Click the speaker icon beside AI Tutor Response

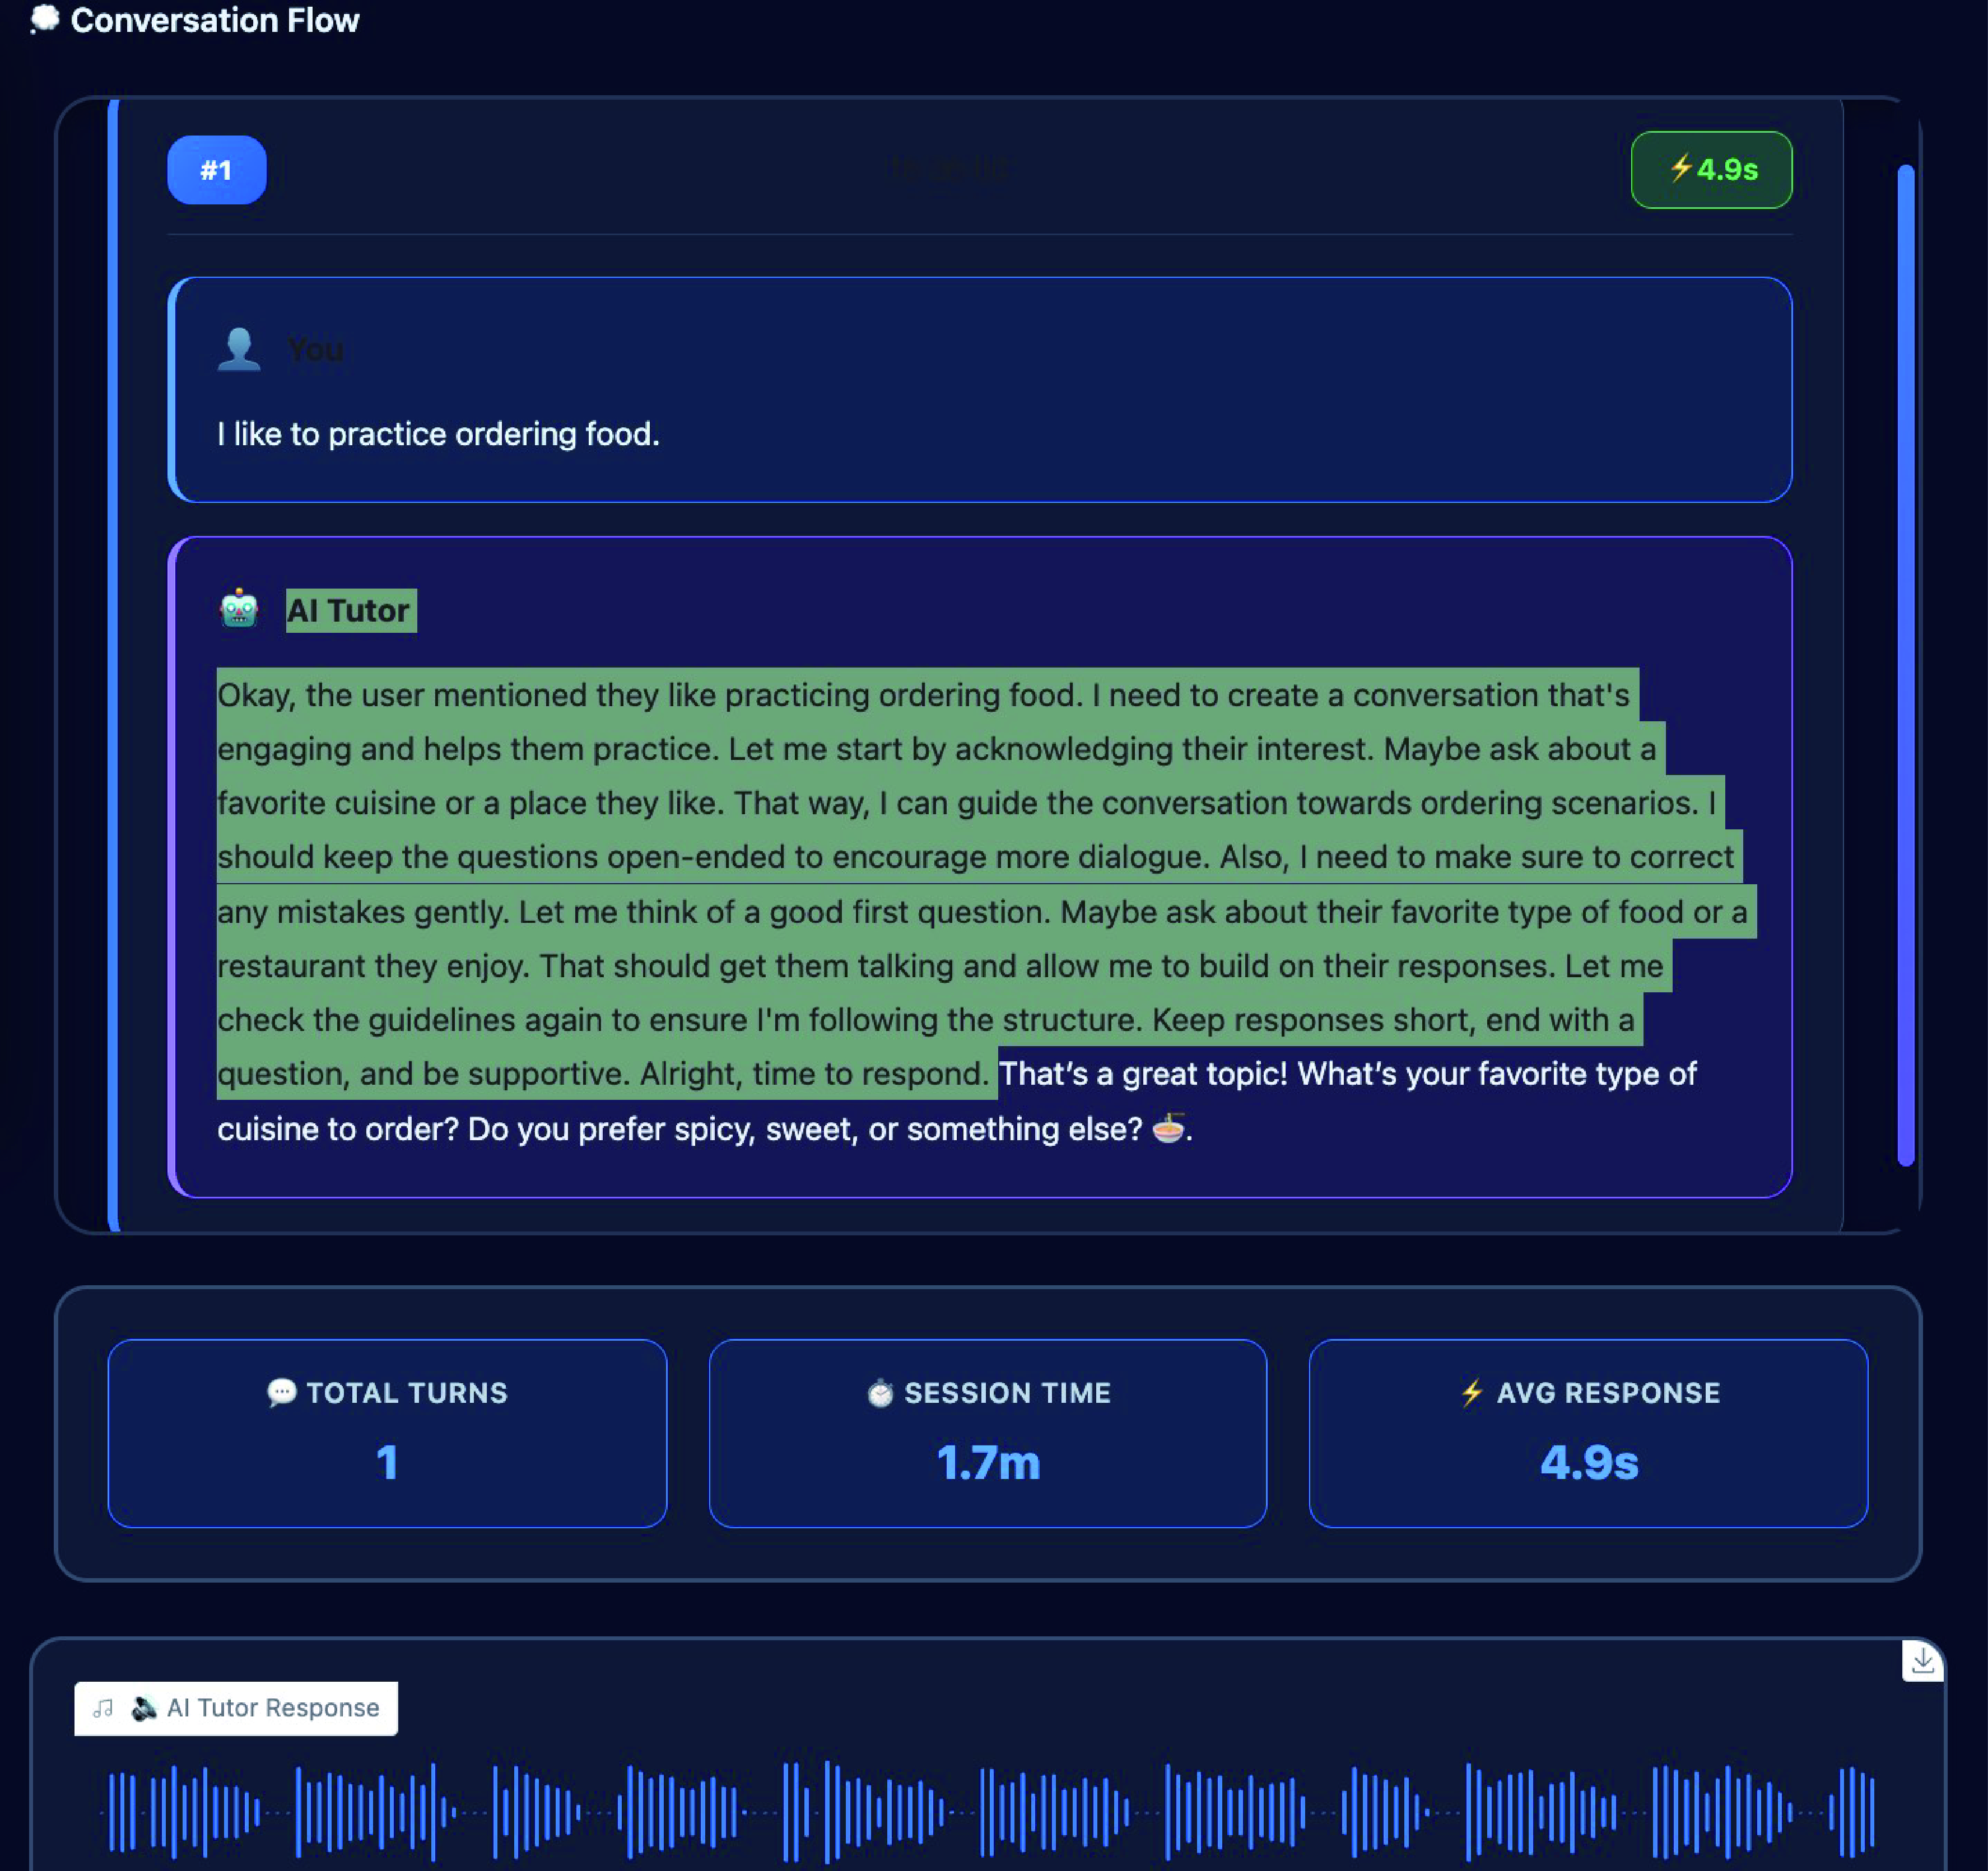[x=144, y=1708]
